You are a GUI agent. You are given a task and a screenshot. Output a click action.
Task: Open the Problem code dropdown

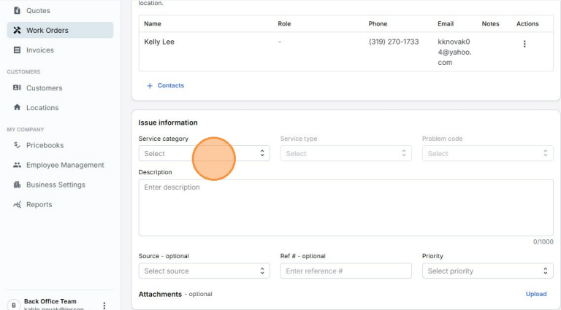coord(487,154)
